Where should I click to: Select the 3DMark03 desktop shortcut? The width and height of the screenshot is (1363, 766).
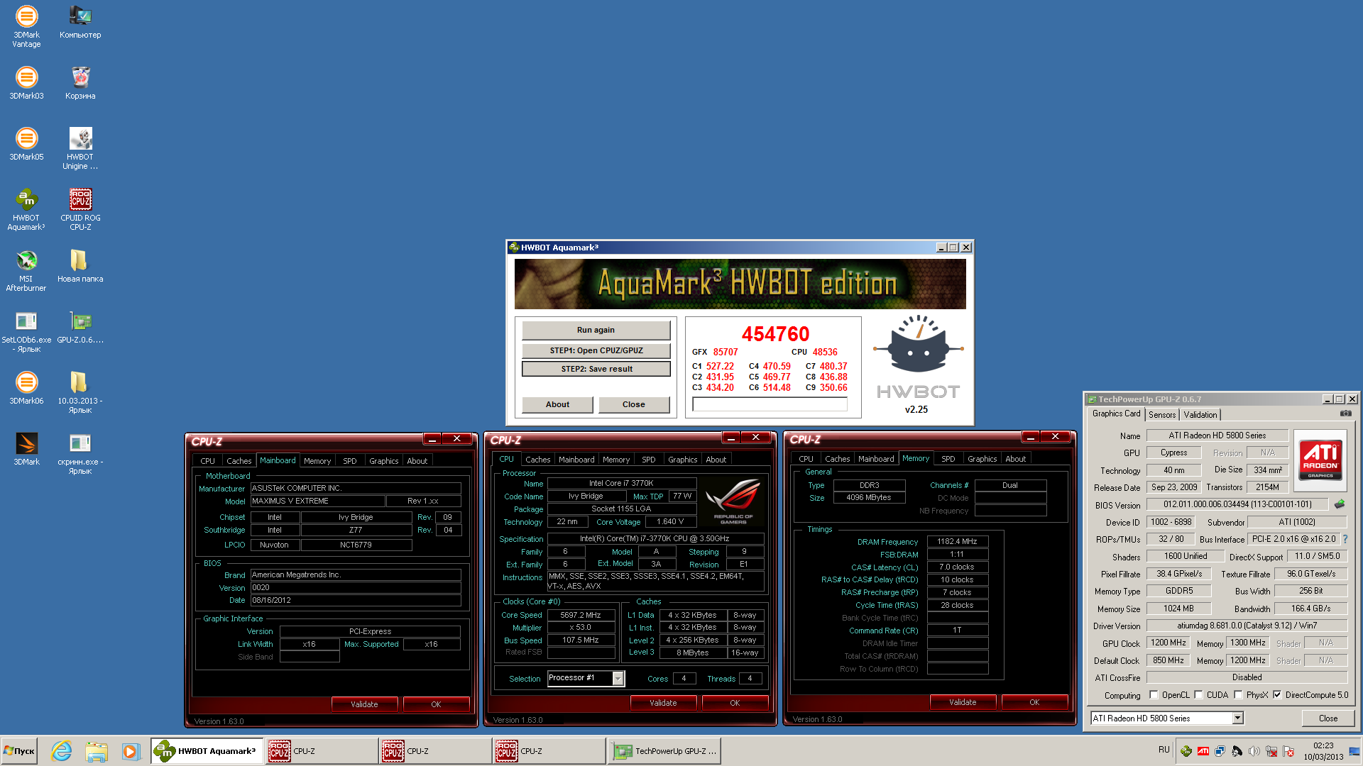(x=26, y=83)
